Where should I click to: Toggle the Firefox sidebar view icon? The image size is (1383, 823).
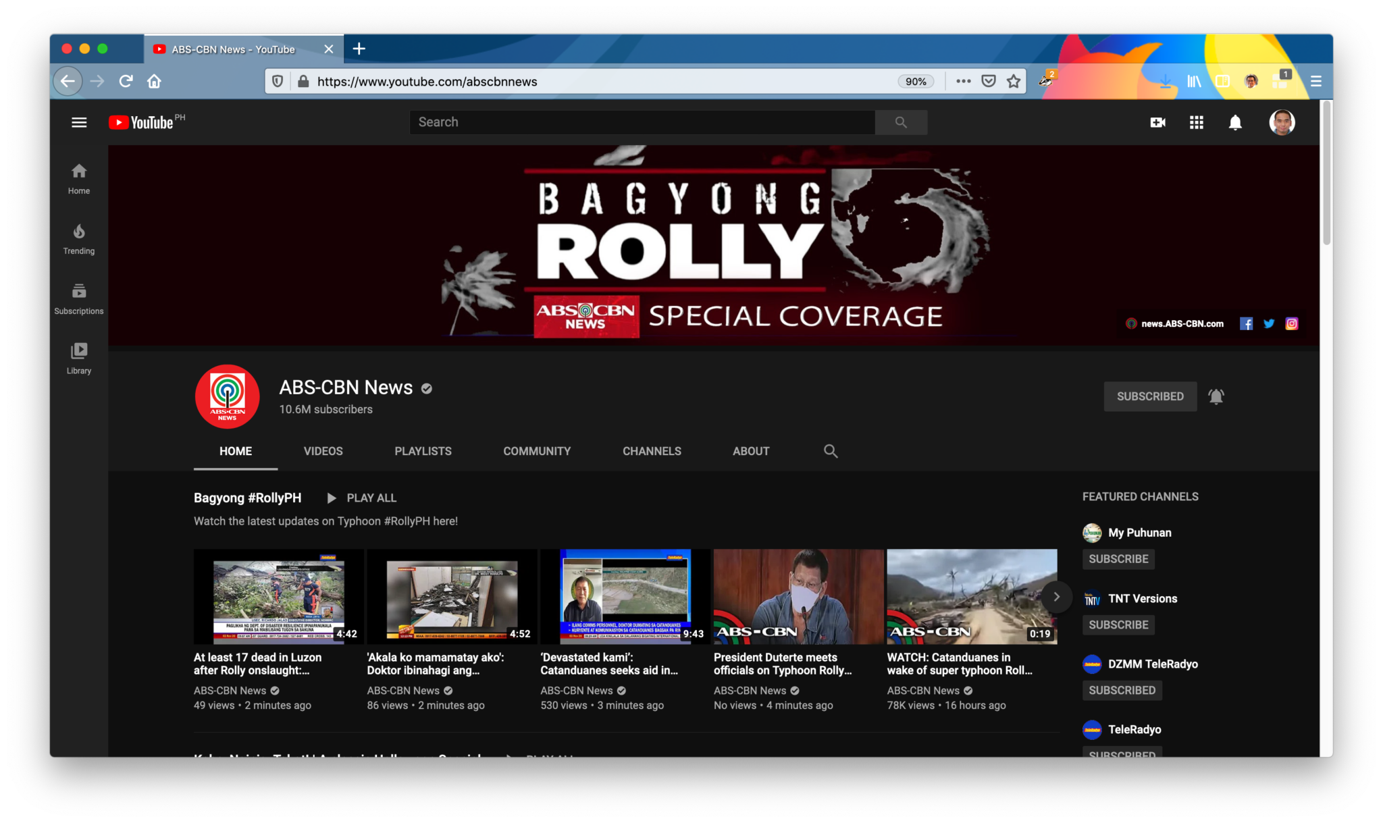tap(1222, 81)
